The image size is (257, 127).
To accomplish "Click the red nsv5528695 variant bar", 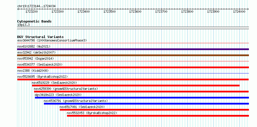I will [133, 79].
